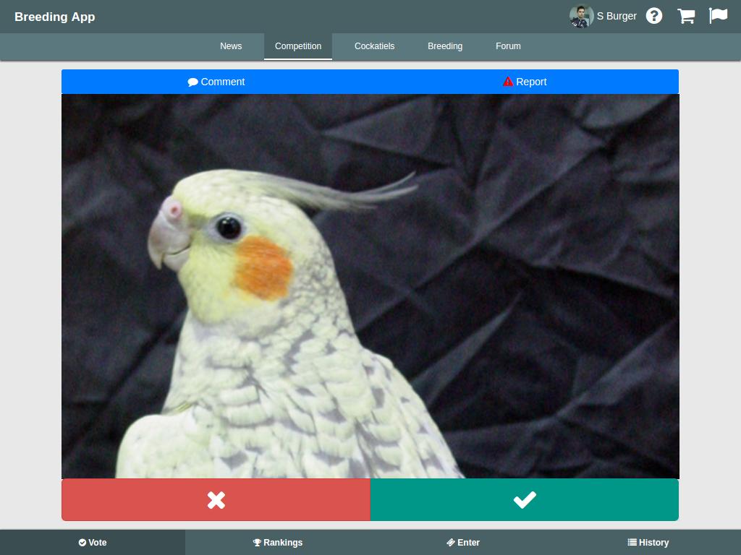Open the shopping cart icon

coord(686,16)
